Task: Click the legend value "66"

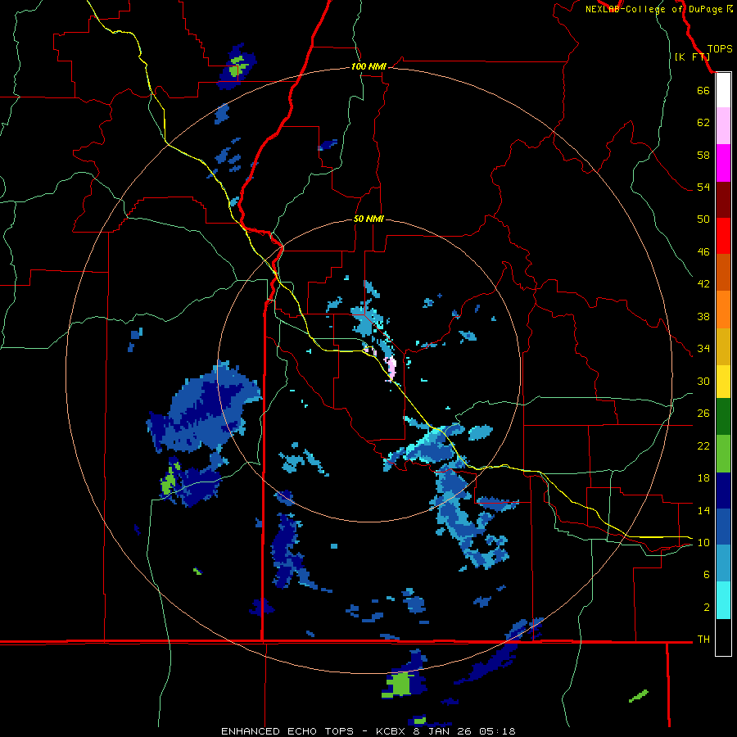Action: pyautogui.click(x=703, y=90)
